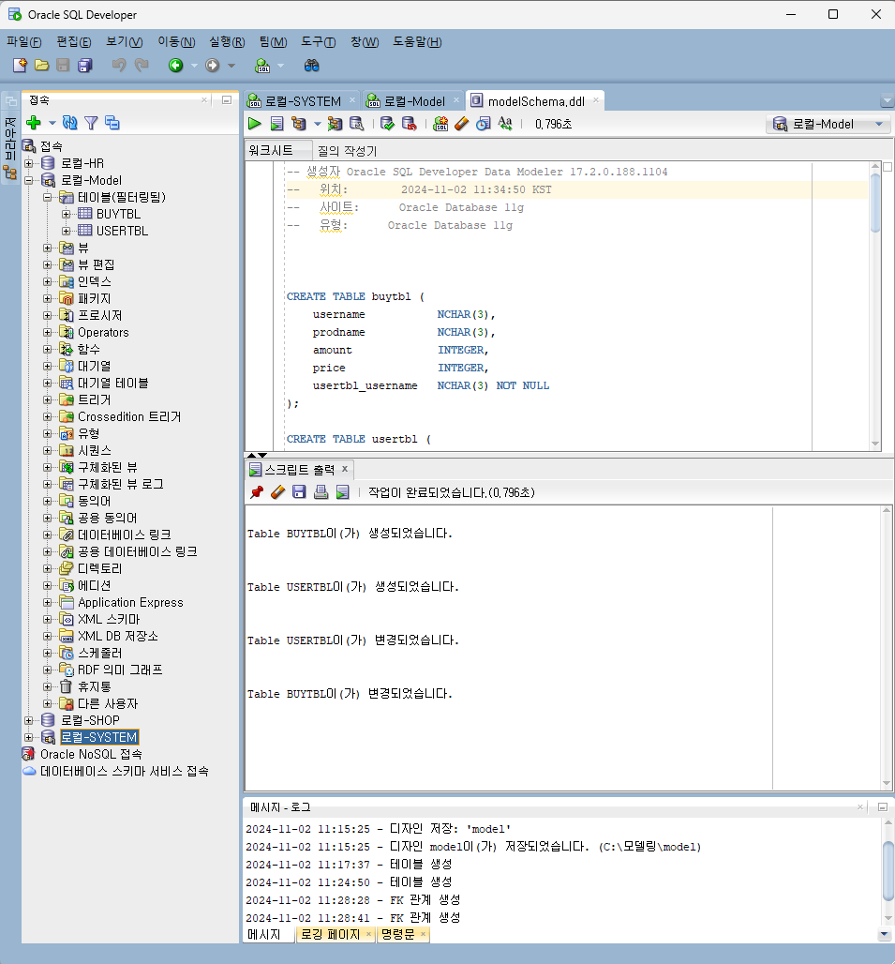This screenshot has height=964, width=895.
Task: Click the green Back navigation arrow
Action: (x=176, y=65)
